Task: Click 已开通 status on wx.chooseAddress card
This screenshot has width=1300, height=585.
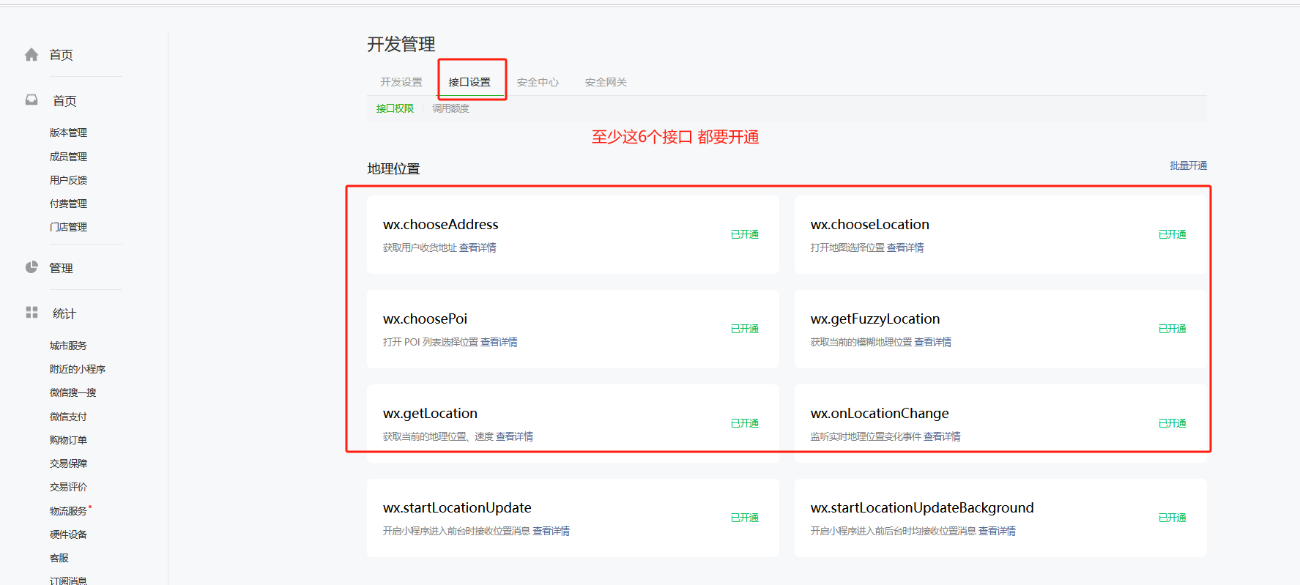Action: point(745,234)
